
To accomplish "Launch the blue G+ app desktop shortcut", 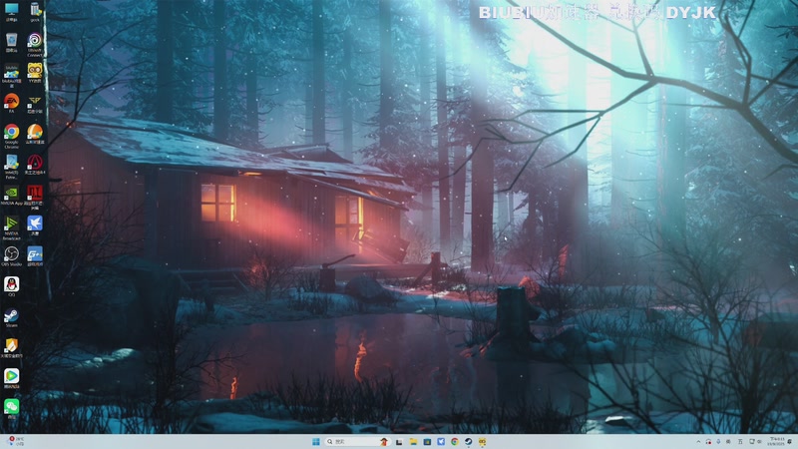I will click(x=35, y=256).
